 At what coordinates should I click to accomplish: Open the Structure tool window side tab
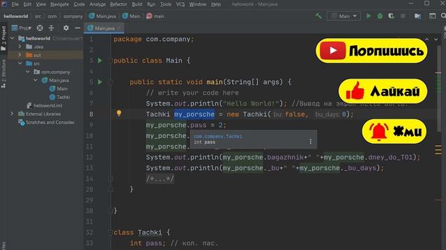[3, 73]
